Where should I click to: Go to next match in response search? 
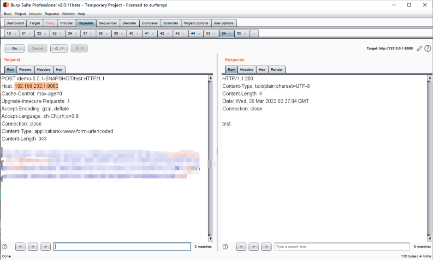(x=267, y=247)
